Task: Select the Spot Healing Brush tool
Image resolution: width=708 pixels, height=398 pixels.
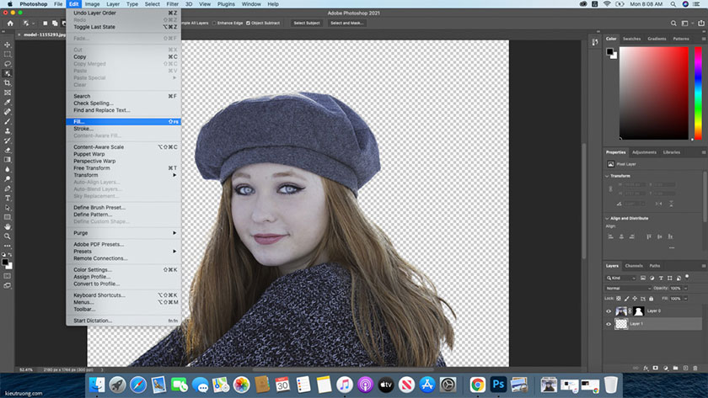Action: [x=8, y=111]
